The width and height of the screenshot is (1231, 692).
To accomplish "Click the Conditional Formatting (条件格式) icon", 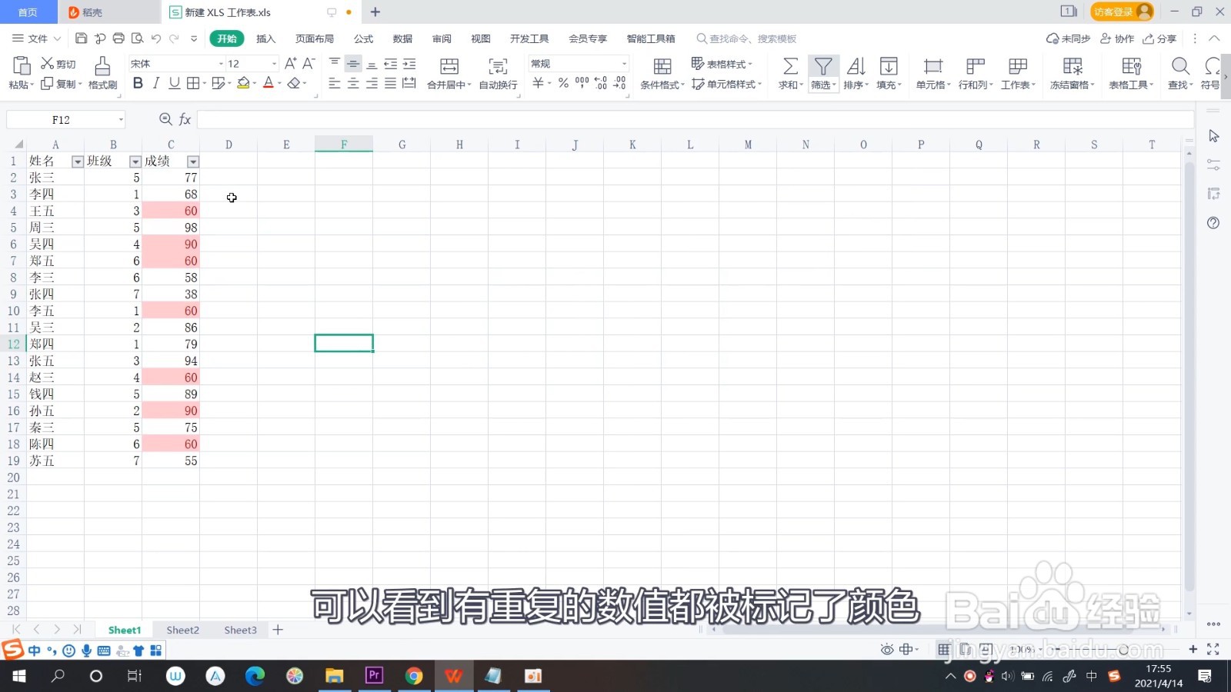I will pyautogui.click(x=662, y=66).
